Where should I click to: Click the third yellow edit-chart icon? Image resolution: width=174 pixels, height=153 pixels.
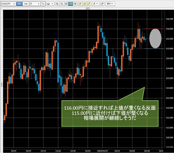point(89,4)
